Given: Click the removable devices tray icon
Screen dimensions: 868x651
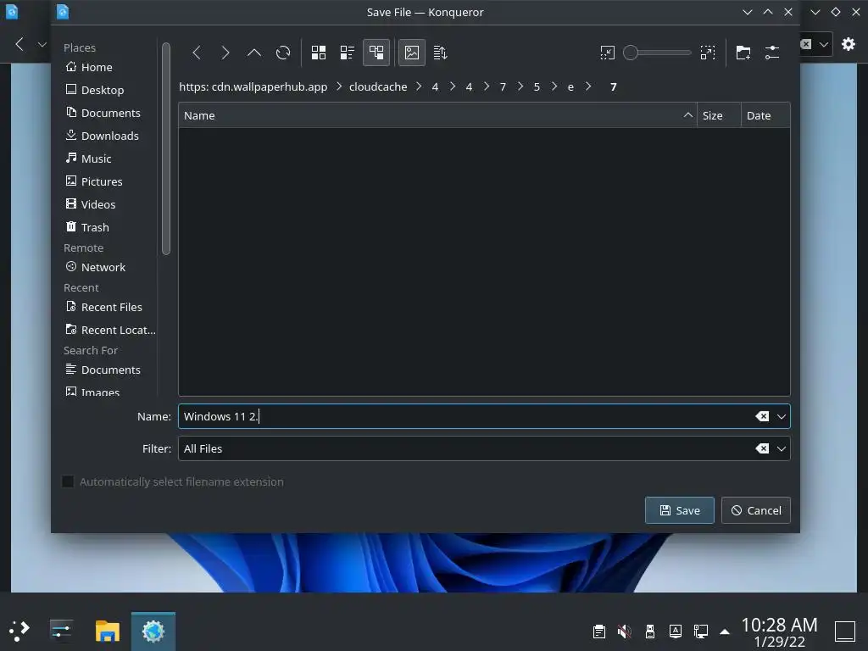Looking at the screenshot, I should (x=650, y=632).
